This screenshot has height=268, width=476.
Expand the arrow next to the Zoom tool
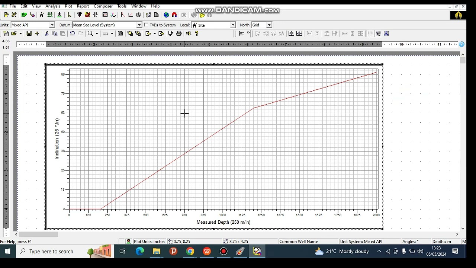coord(97,33)
